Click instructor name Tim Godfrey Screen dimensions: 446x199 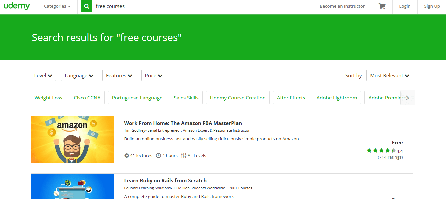point(135,130)
